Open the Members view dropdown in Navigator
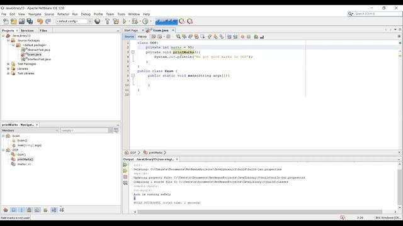 (30, 131)
